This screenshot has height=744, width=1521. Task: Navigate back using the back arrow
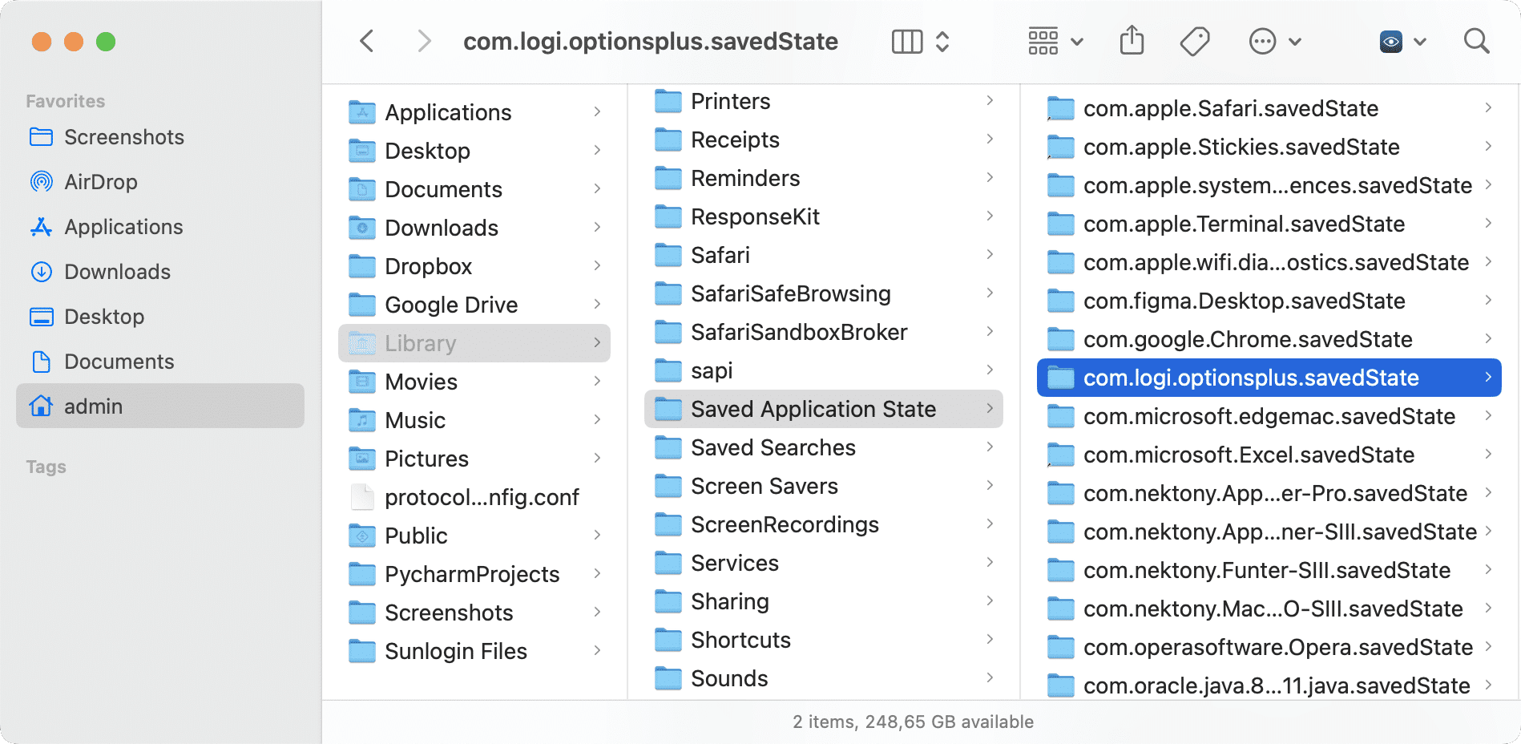(367, 40)
